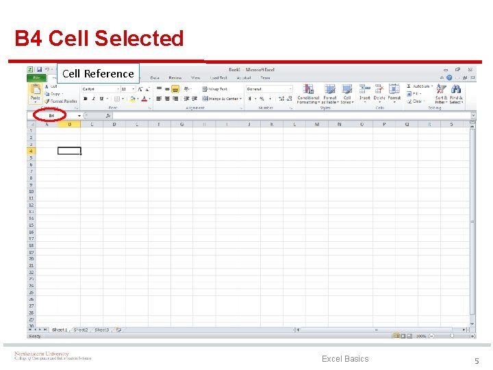
Task: Open the Excel Help question mark
Action: click(449, 77)
